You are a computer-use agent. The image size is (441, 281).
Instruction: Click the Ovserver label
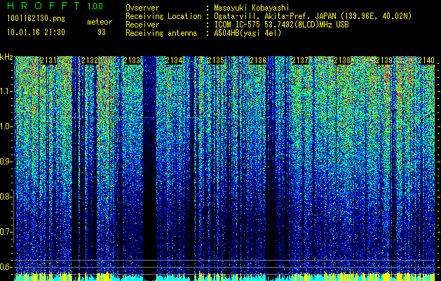(x=142, y=8)
